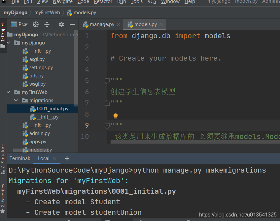Click the wsgi.py Python file icon
The width and height of the screenshot is (280, 221).
(x=25, y=84)
